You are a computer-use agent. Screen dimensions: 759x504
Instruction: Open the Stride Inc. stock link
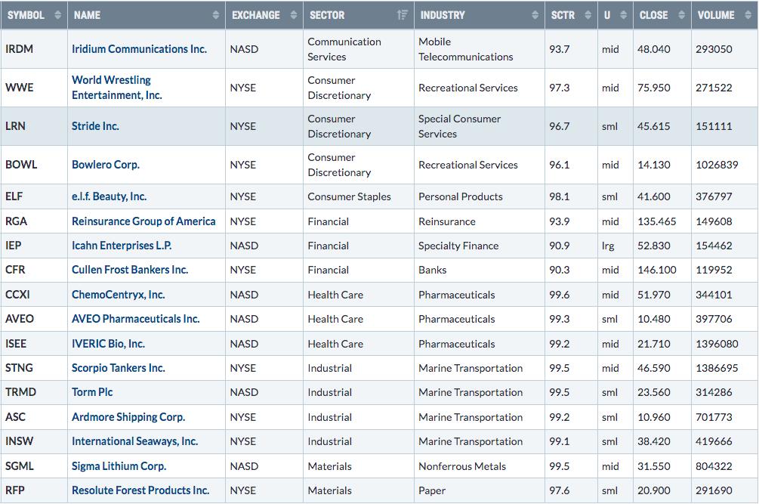click(x=95, y=126)
